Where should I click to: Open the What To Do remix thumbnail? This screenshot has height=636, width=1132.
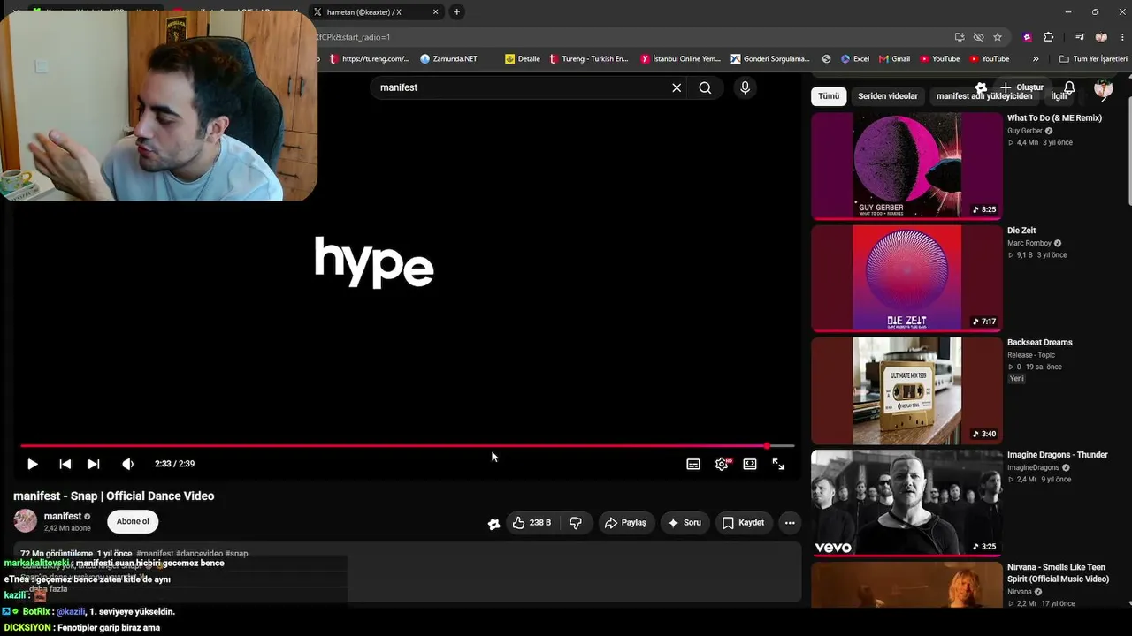pyautogui.click(x=906, y=165)
